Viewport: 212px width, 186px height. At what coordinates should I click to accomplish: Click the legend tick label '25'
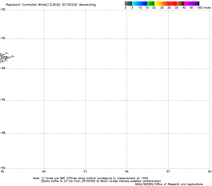[x=162, y=8]
